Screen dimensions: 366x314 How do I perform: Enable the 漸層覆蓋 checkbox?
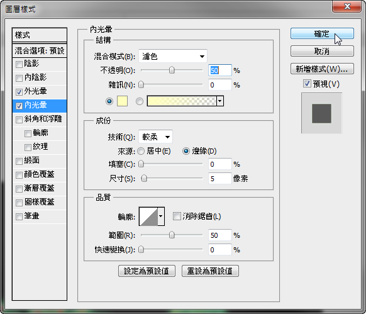coord(19,189)
